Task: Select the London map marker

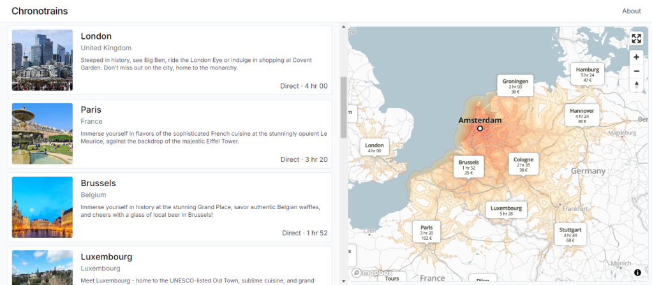Action: [x=374, y=148]
